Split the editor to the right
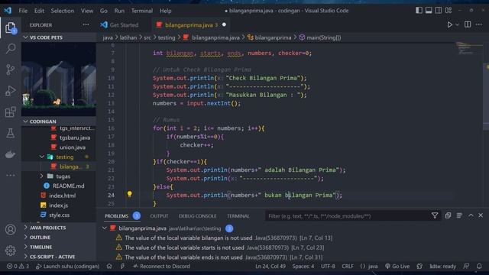Viewport: 489px width, 275px height. [x=468, y=24]
